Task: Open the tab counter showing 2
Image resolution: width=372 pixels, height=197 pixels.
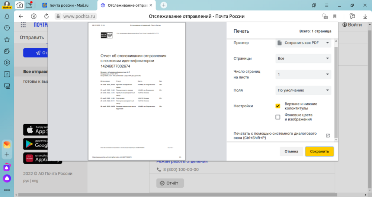Action: [20, 5]
